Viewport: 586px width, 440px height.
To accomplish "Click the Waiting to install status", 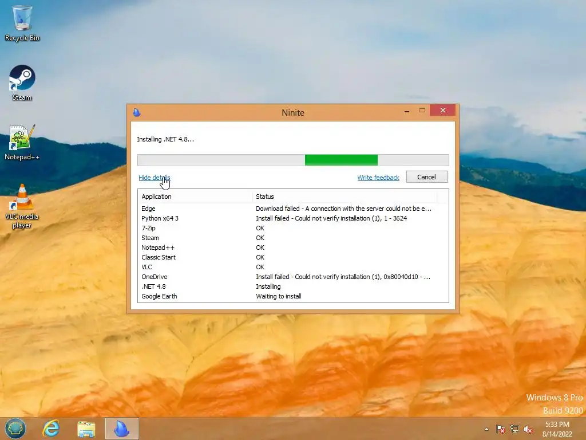I will coord(279,296).
